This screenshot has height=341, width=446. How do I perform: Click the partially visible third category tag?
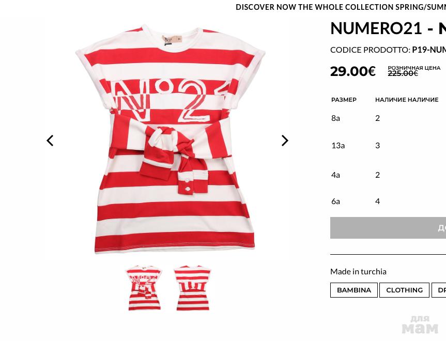pos(439,290)
